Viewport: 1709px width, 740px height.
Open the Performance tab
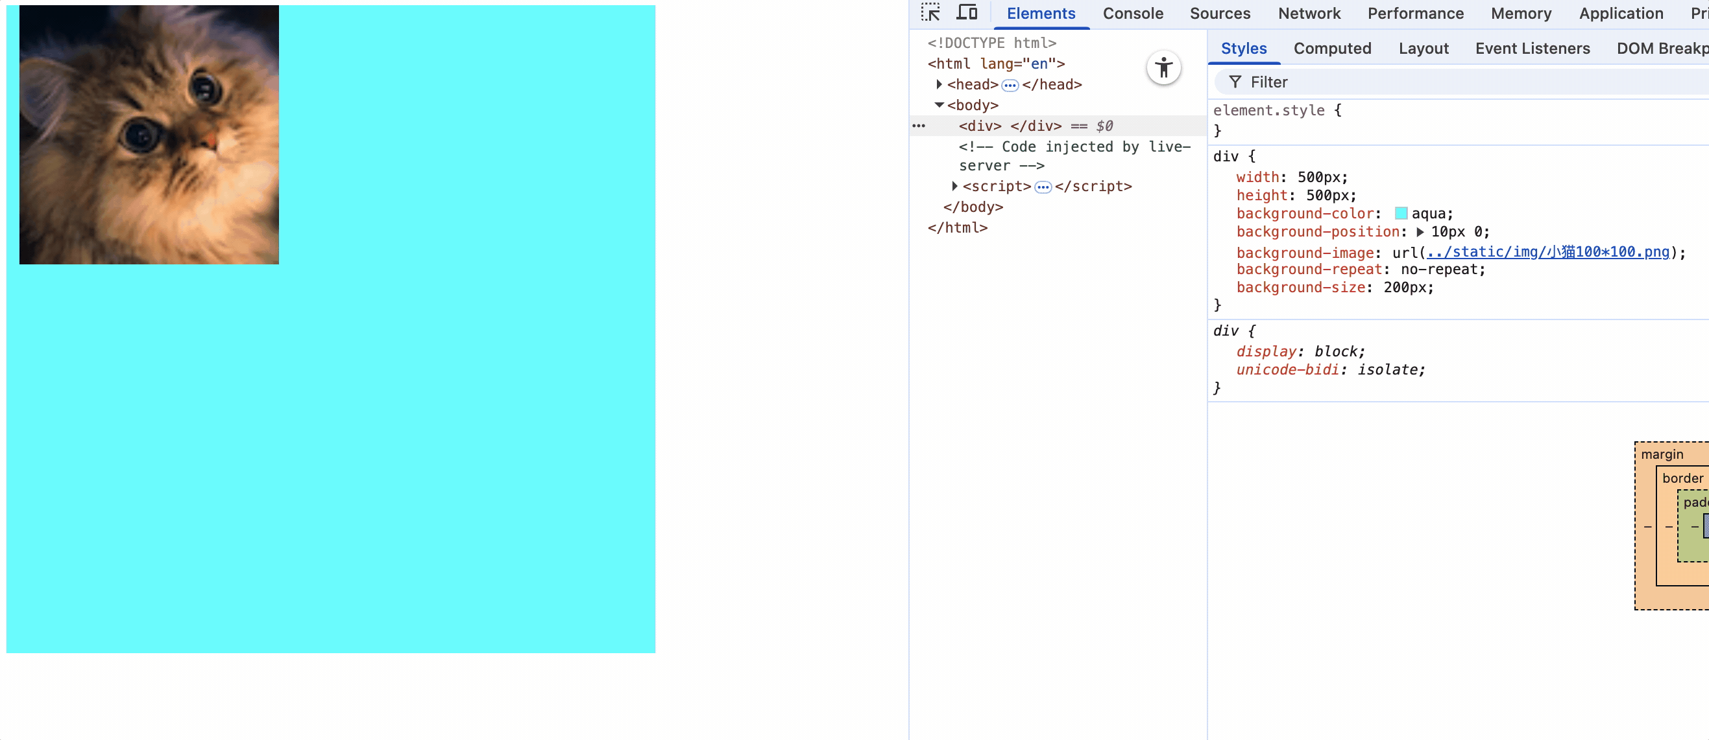point(1415,13)
